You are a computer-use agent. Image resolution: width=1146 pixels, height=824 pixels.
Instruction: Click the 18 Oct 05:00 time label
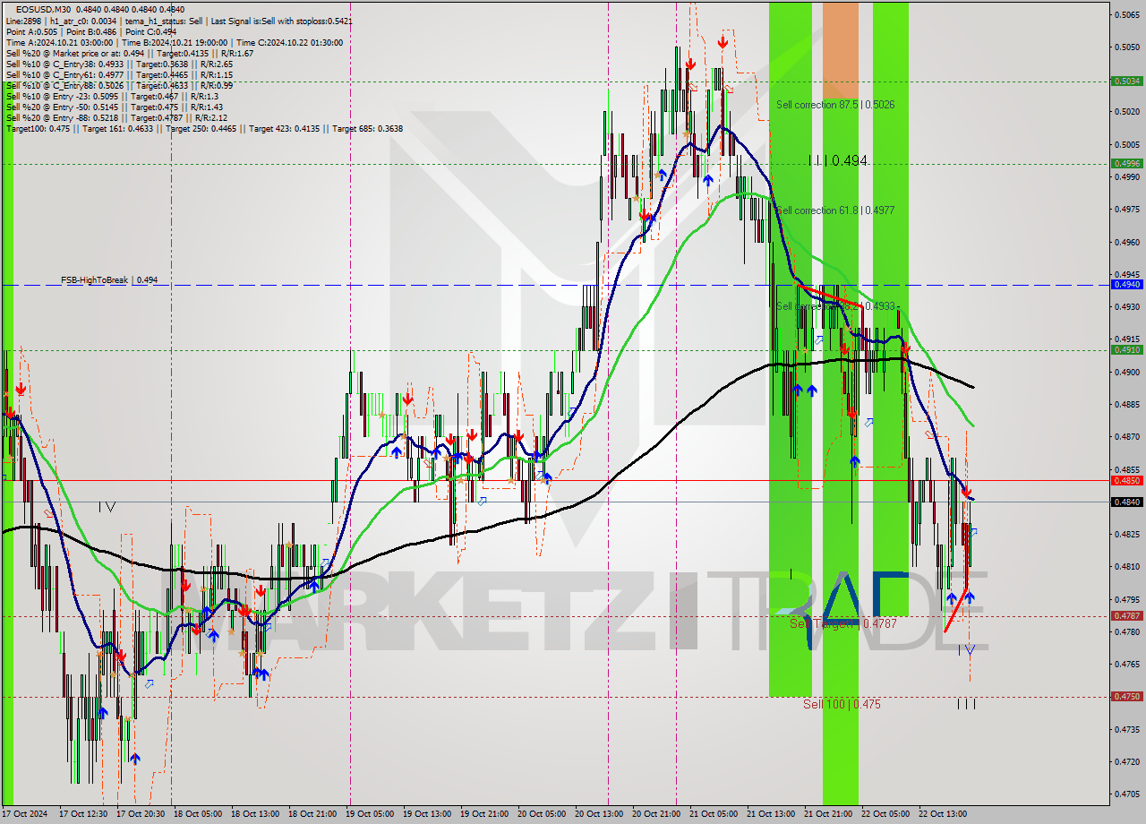(198, 814)
